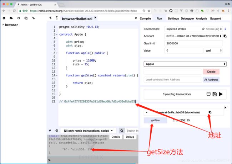Screen dimensions: 232x164
Task: Close the Remix browser tab
Action: tap(55, 5)
